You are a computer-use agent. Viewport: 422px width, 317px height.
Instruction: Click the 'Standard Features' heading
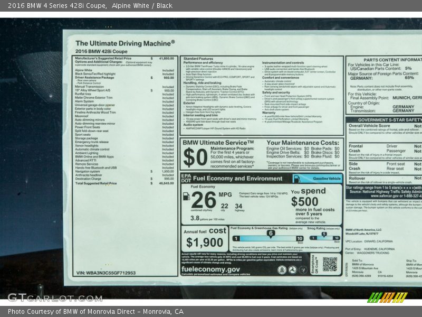tap(198, 59)
